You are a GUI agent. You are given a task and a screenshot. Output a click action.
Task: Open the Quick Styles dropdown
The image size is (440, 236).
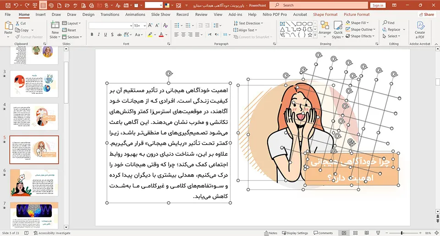338,30
